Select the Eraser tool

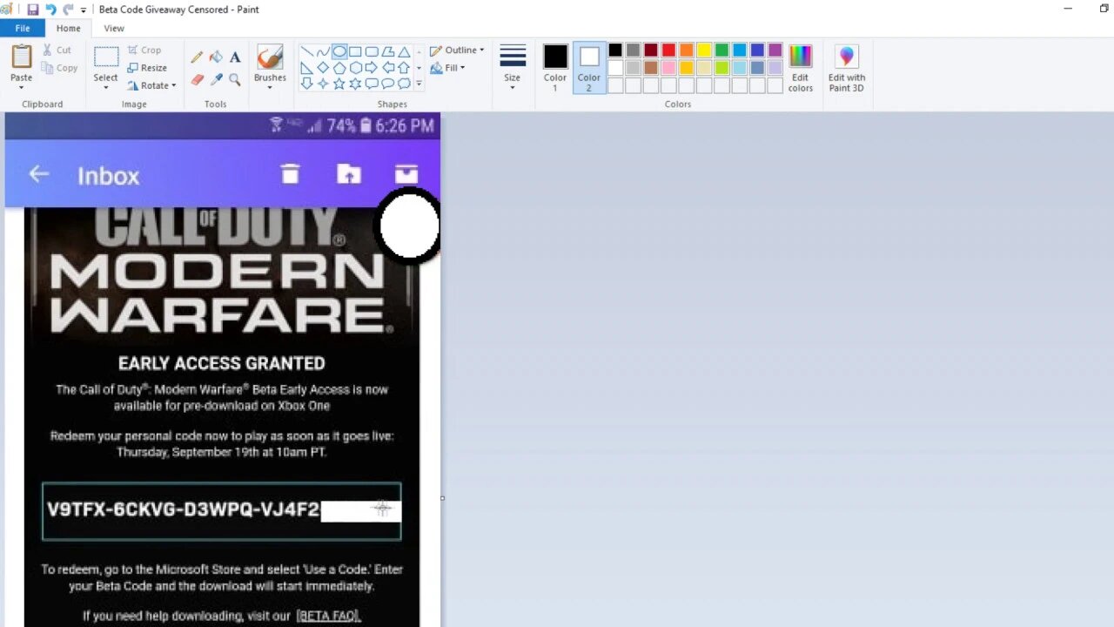point(197,79)
